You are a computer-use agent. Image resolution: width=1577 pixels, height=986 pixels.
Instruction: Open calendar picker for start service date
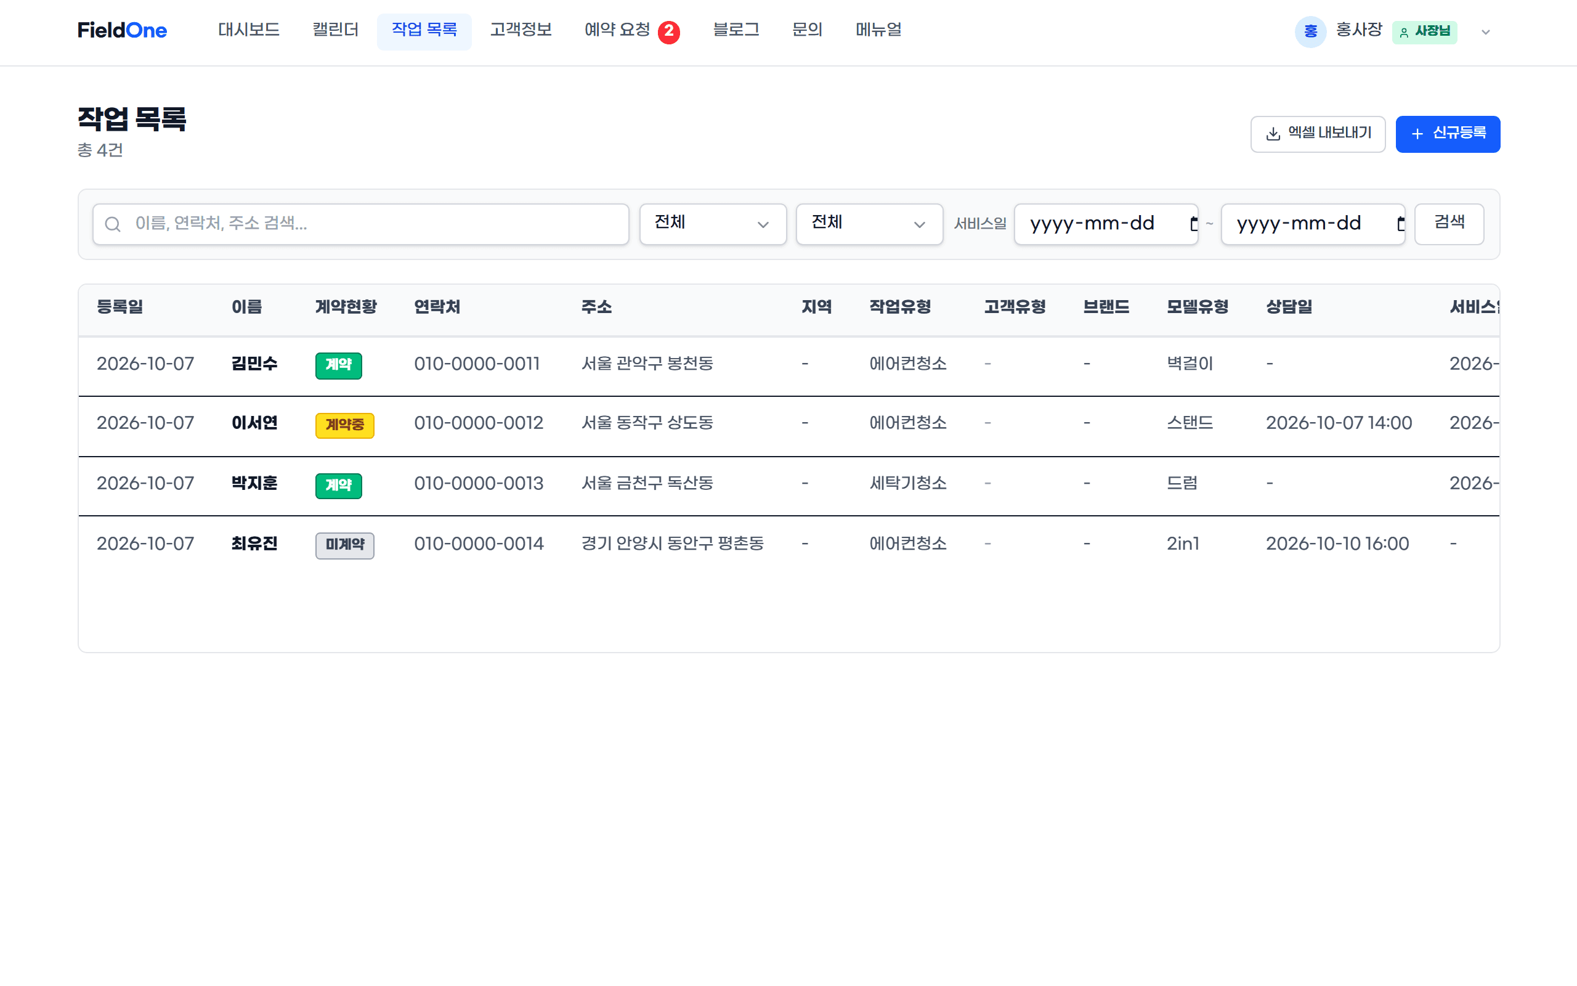click(1193, 224)
